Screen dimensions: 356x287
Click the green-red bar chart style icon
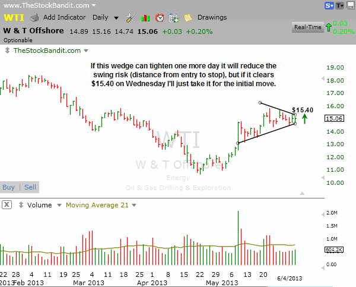[x=145, y=18]
